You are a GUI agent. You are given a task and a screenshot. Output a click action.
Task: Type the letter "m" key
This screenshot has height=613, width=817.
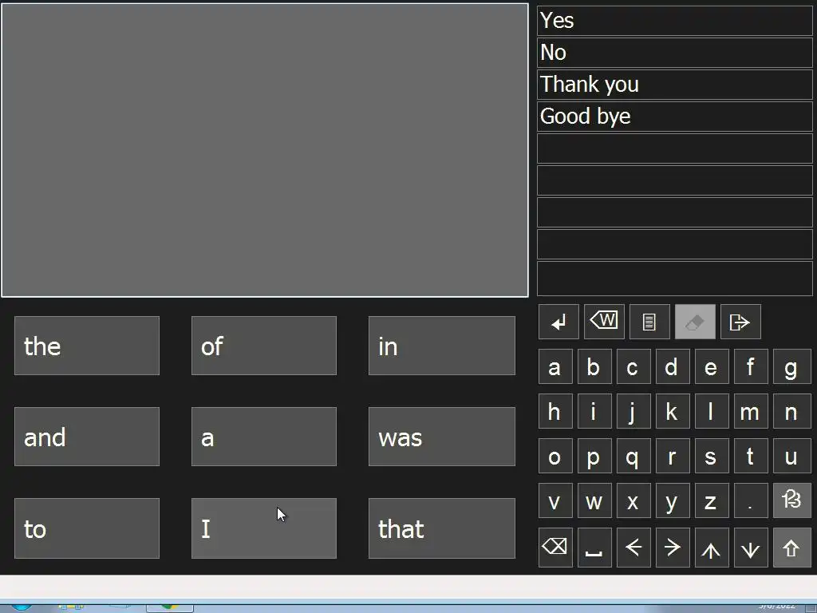click(x=750, y=412)
